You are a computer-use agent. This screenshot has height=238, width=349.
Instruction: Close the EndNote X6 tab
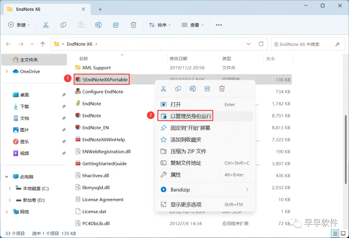tap(83, 9)
